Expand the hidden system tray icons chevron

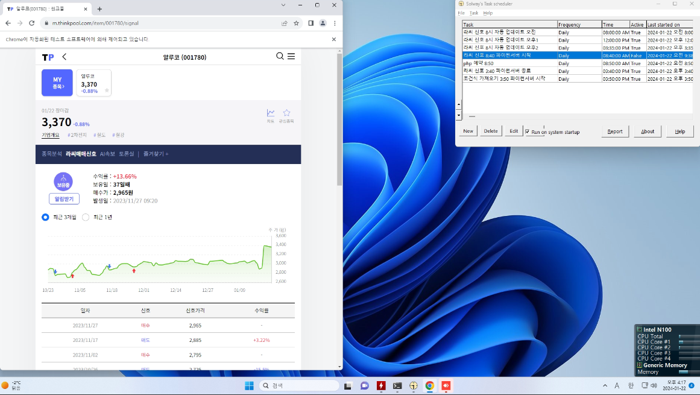coord(605,386)
